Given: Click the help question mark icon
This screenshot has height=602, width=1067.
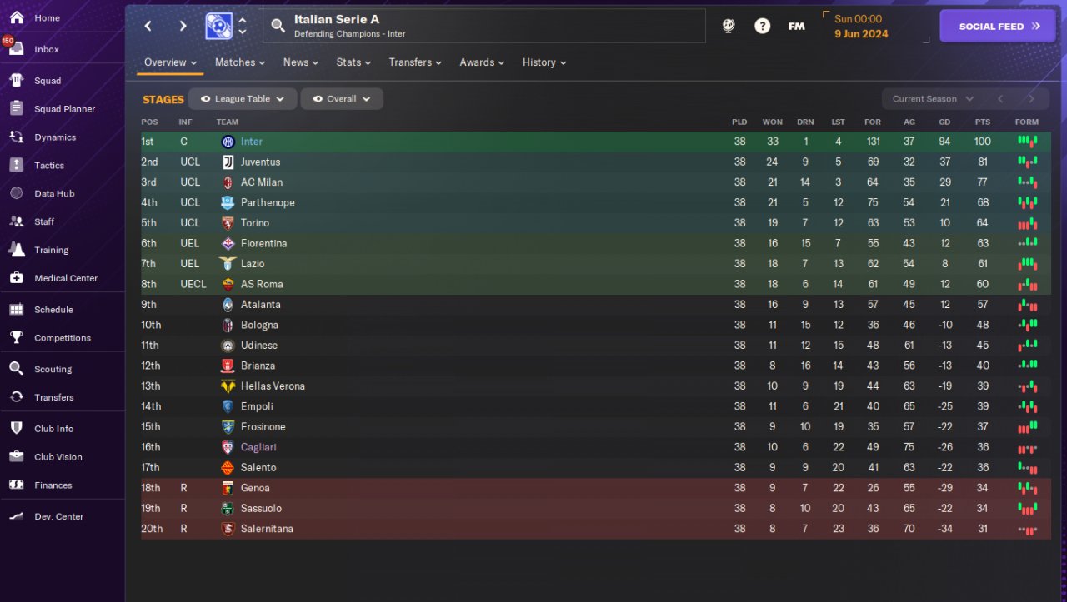Looking at the screenshot, I should [762, 26].
